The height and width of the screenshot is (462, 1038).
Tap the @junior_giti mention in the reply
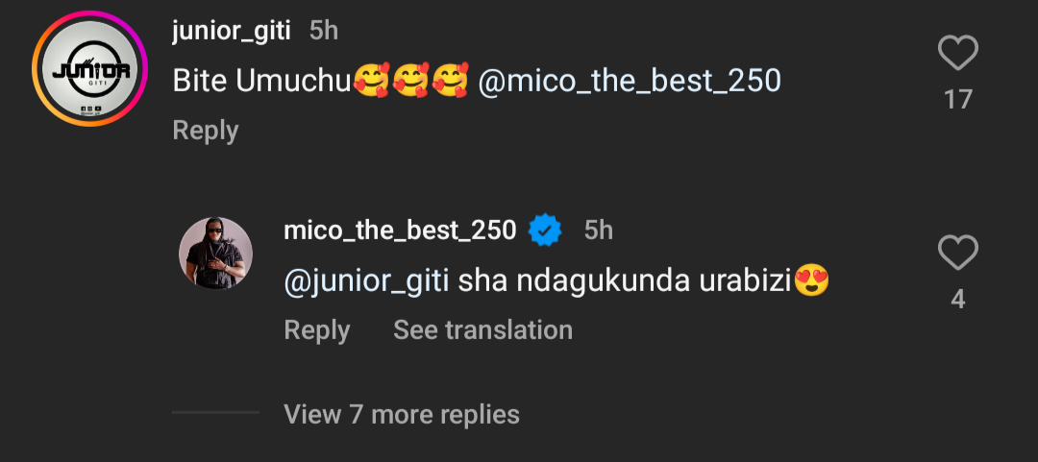(x=367, y=281)
